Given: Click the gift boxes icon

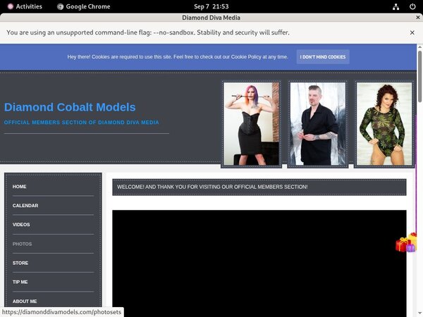Looking at the screenshot, I should [407, 243].
